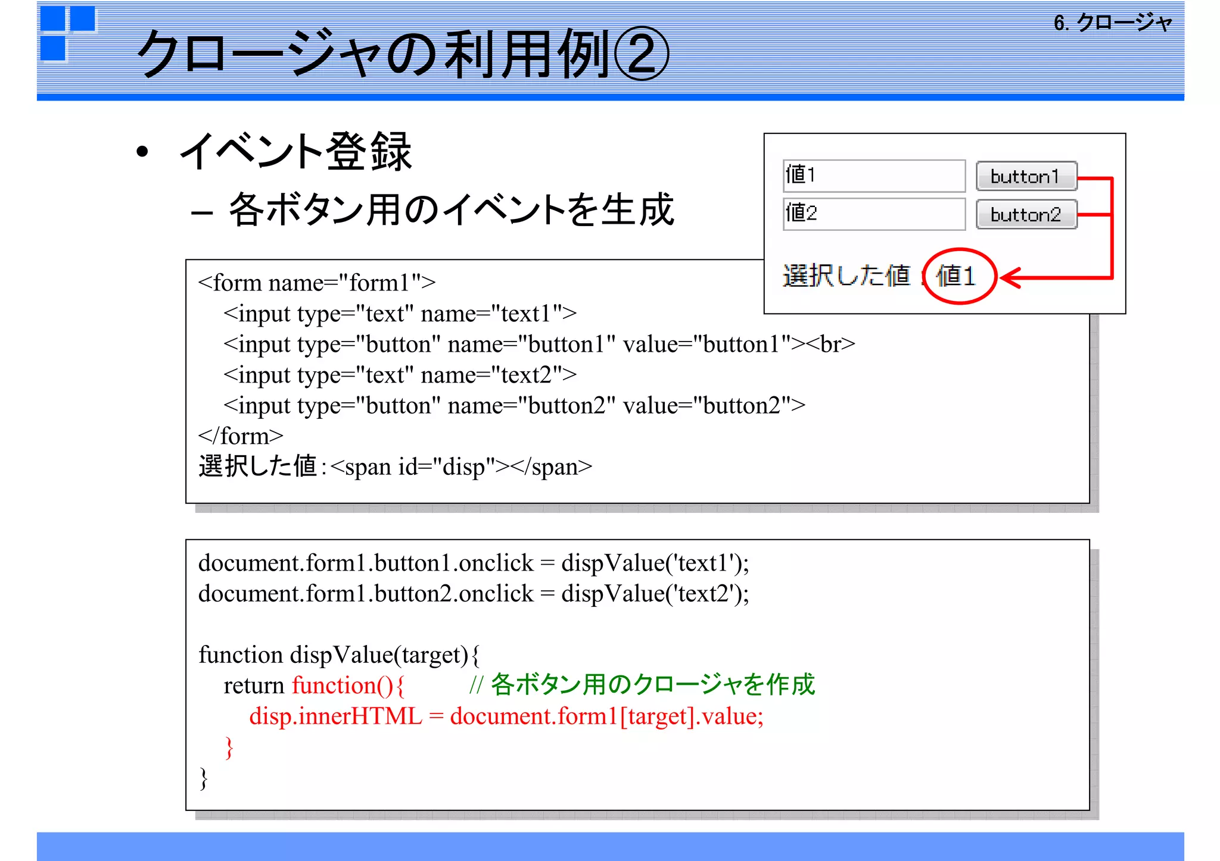Click the sub-bullet 各ボタン用のイベントを生成
The width and height of the screenshot is (1220, 861).
(x=452, y=209)
